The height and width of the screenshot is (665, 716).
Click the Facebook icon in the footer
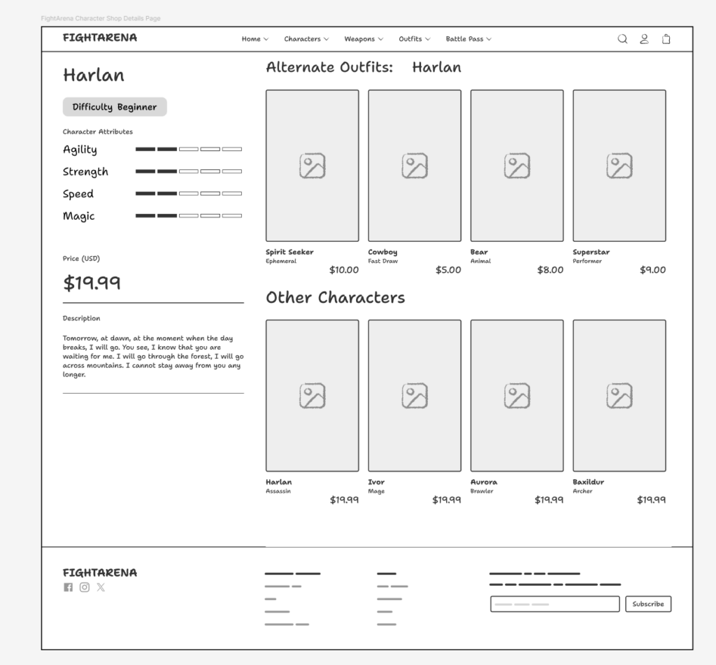[x=67, y=587]
